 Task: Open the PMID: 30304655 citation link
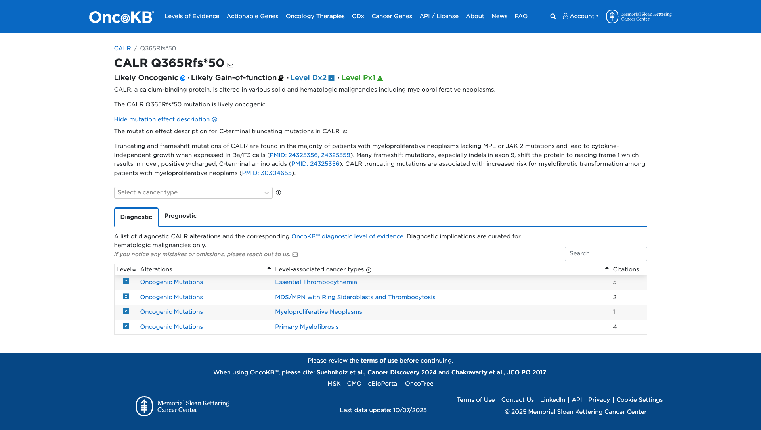pyautogui.click(x=266, y=173)
